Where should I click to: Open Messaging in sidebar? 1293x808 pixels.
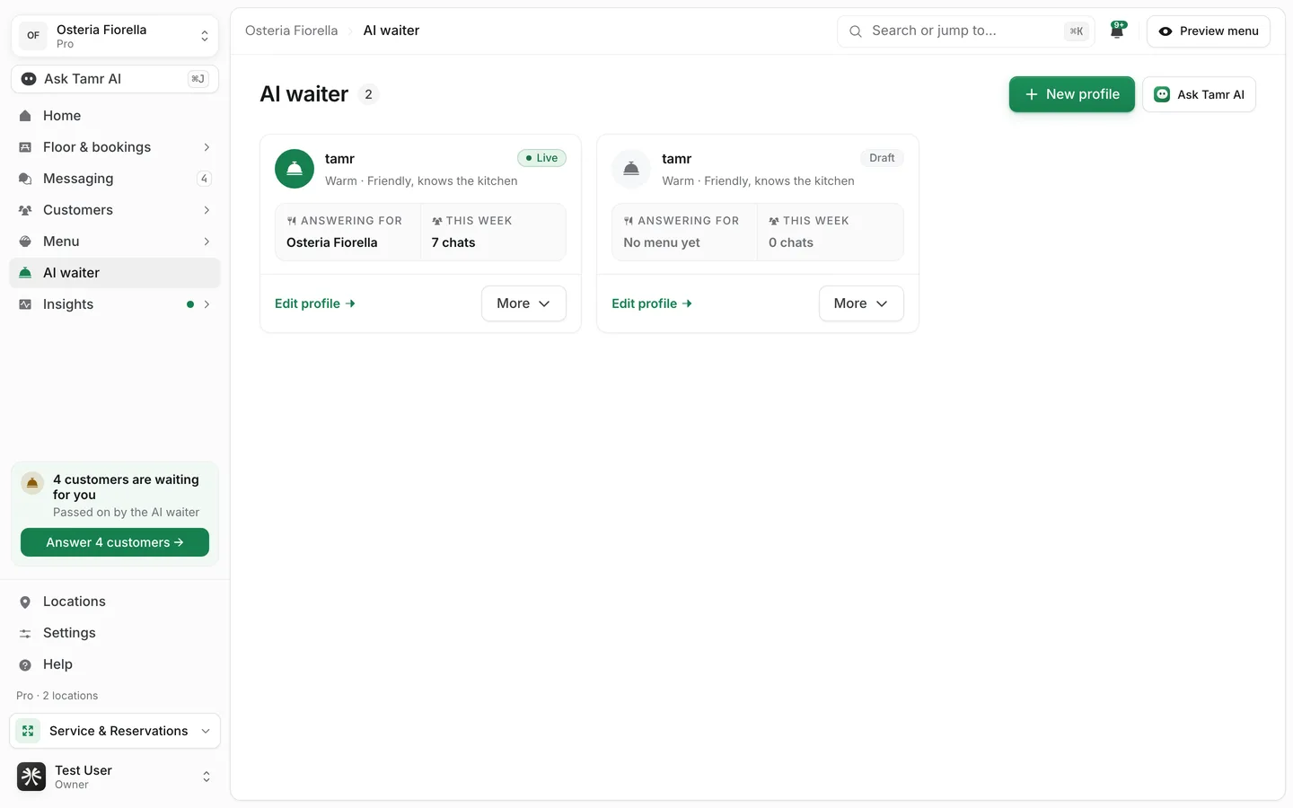click(115, 179)
